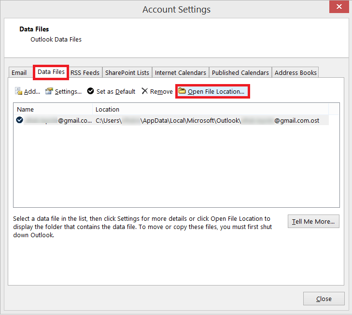Sort by the Name column header
The image size is (352, 315).
pyautogui.click(x=53, y=109)
